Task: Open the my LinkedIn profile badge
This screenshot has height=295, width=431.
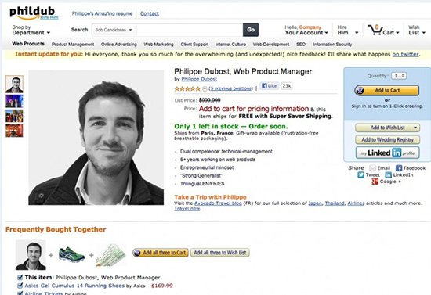Action: (x=387, y=153)
